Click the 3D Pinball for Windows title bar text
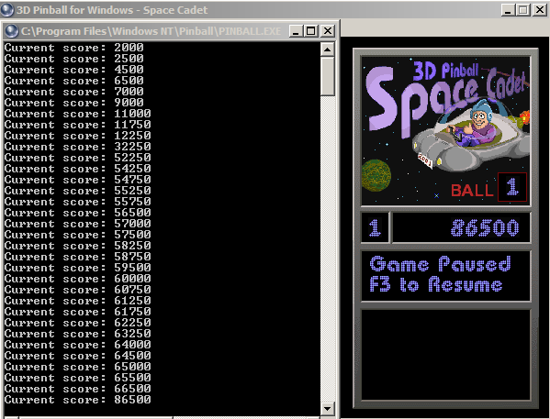This screenshot has width=550, height=419. [x=112, y=10]
